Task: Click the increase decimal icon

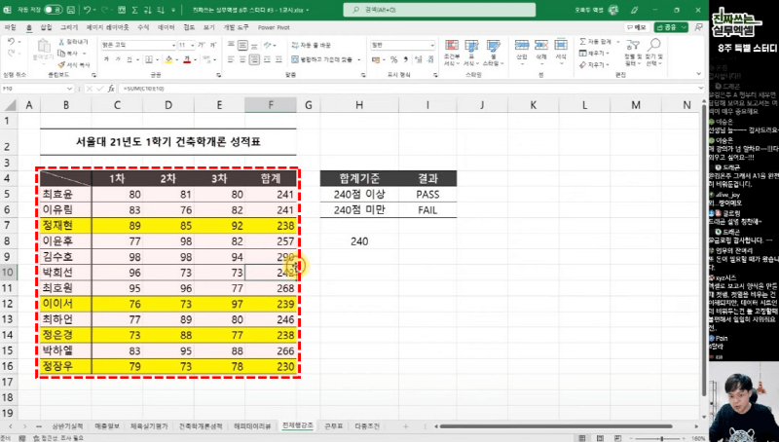Action: 419,59
